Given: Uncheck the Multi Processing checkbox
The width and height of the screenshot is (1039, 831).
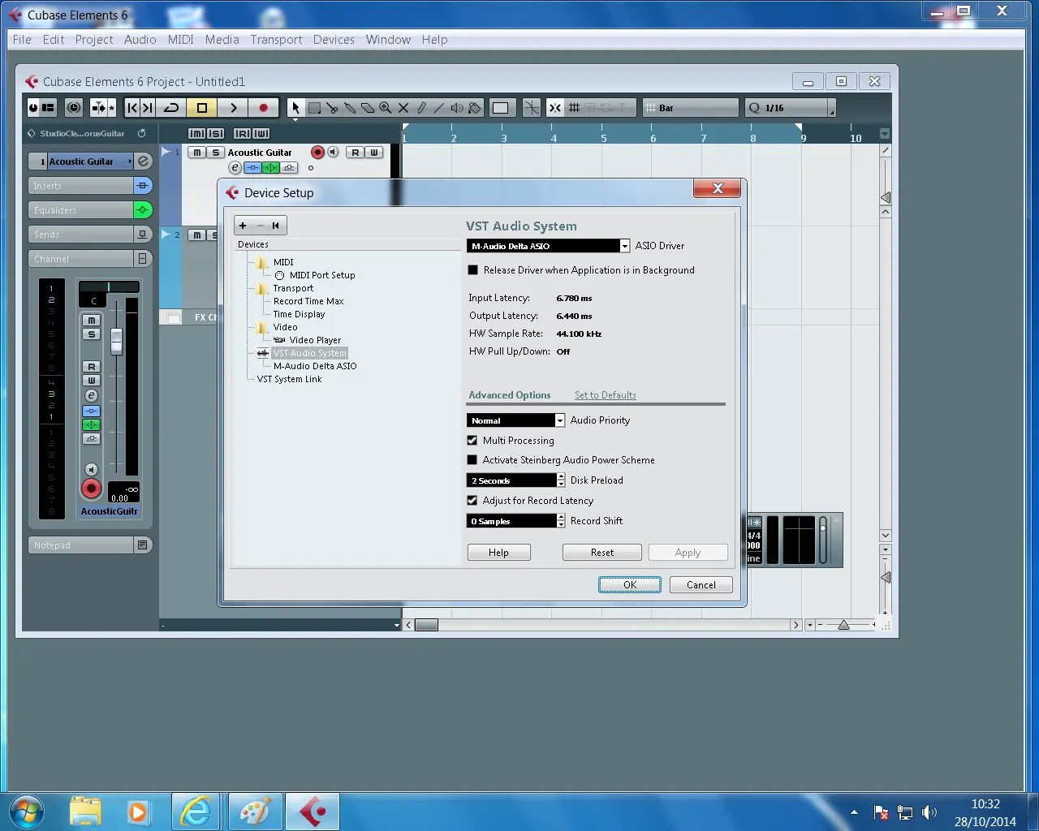Looking at the screenshot, I should click(x=472, y=441).
